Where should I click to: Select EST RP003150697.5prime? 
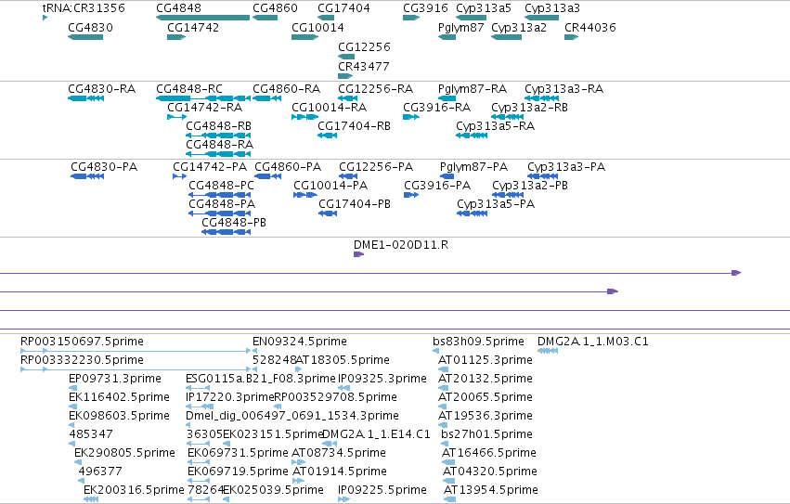(82, 342)
